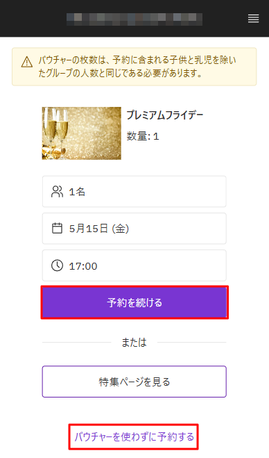The width and height of the screenshot is (269, 458).
Task: Click the champagne glasses thumbnail image
Action: pos(82,133)
